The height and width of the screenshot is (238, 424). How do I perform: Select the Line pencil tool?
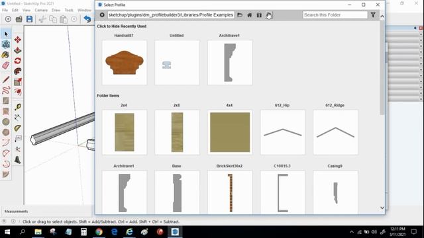6,79
